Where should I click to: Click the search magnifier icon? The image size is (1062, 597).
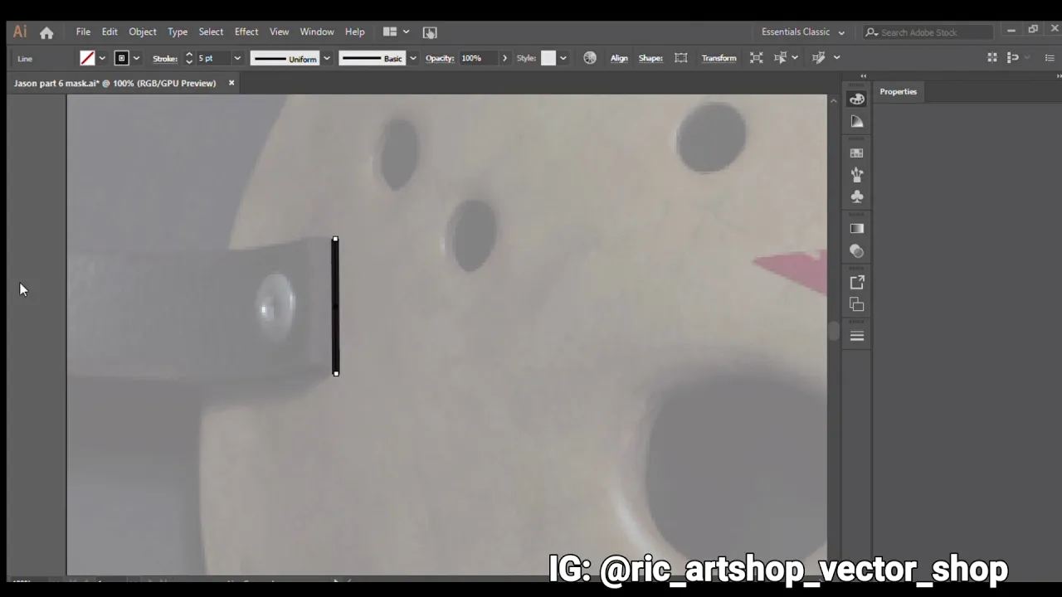(871, 32)
